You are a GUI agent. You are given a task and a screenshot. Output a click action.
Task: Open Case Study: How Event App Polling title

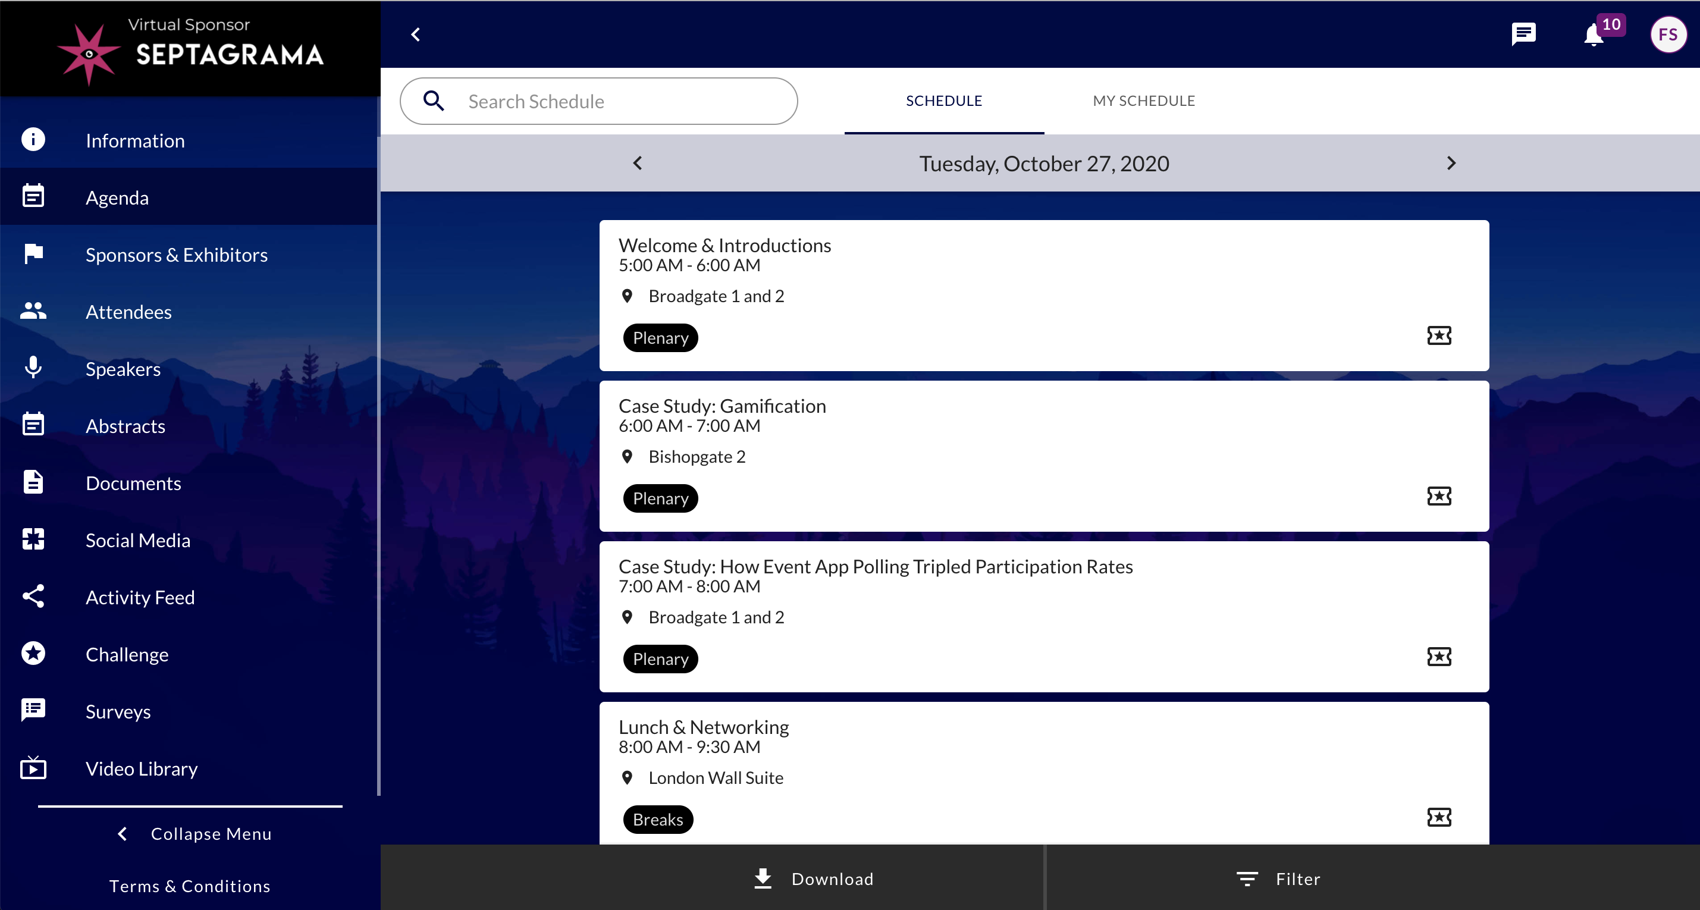click(875, 566)
